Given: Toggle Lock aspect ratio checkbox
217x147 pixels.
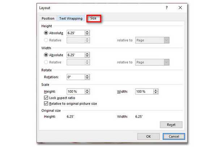Looking at the screenshot, I should [x=46, y=98].
